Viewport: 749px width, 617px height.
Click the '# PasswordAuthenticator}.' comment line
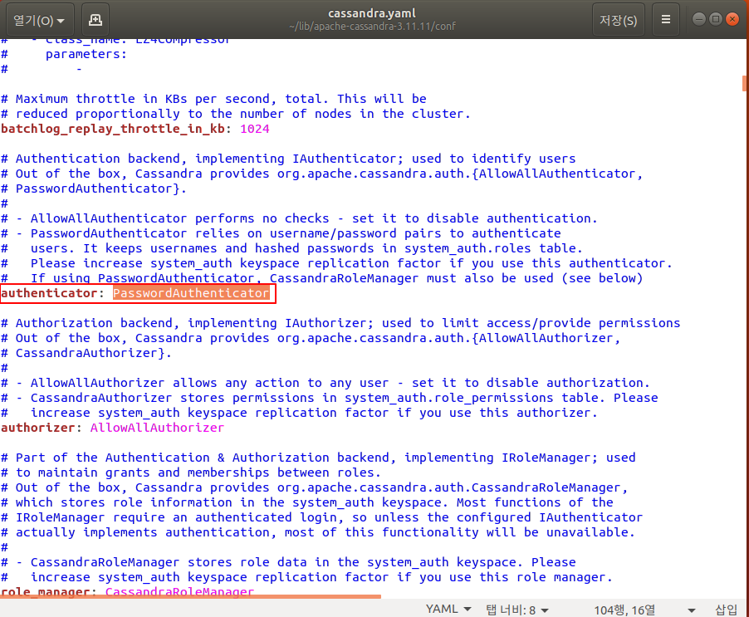(94, 189)
